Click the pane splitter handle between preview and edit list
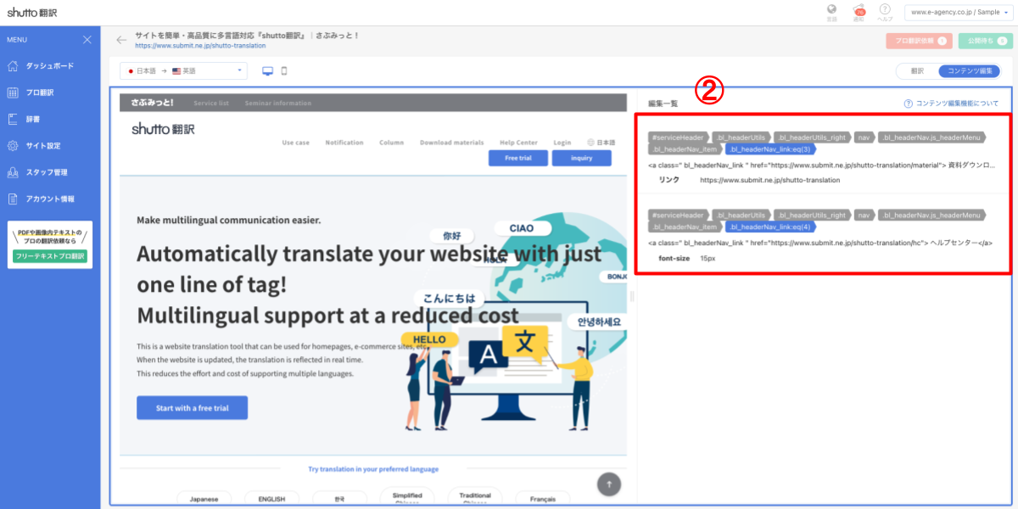Screen dimensions: 1018x509 [x=632, y=296]
